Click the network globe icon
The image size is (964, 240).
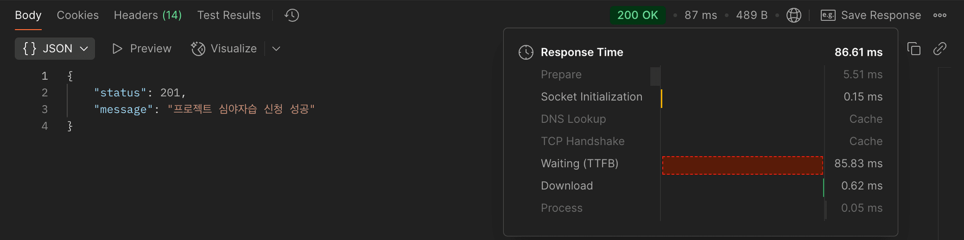(794, 16)
